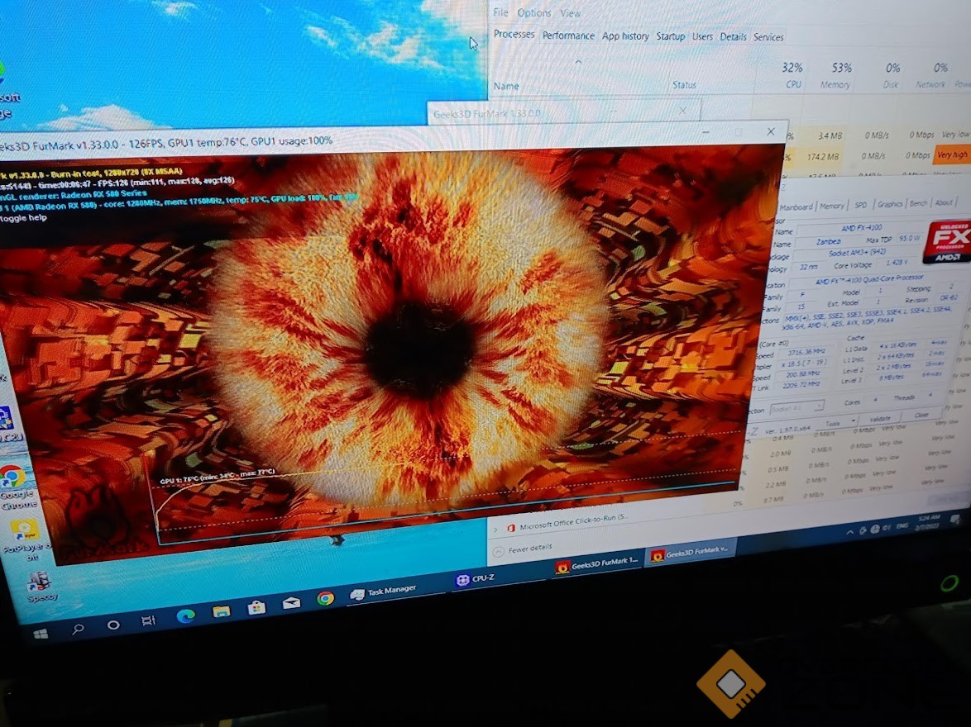971x727 pixels.
Task: Open PotPlayer desktop shortcut
Action: pos(26,539)
